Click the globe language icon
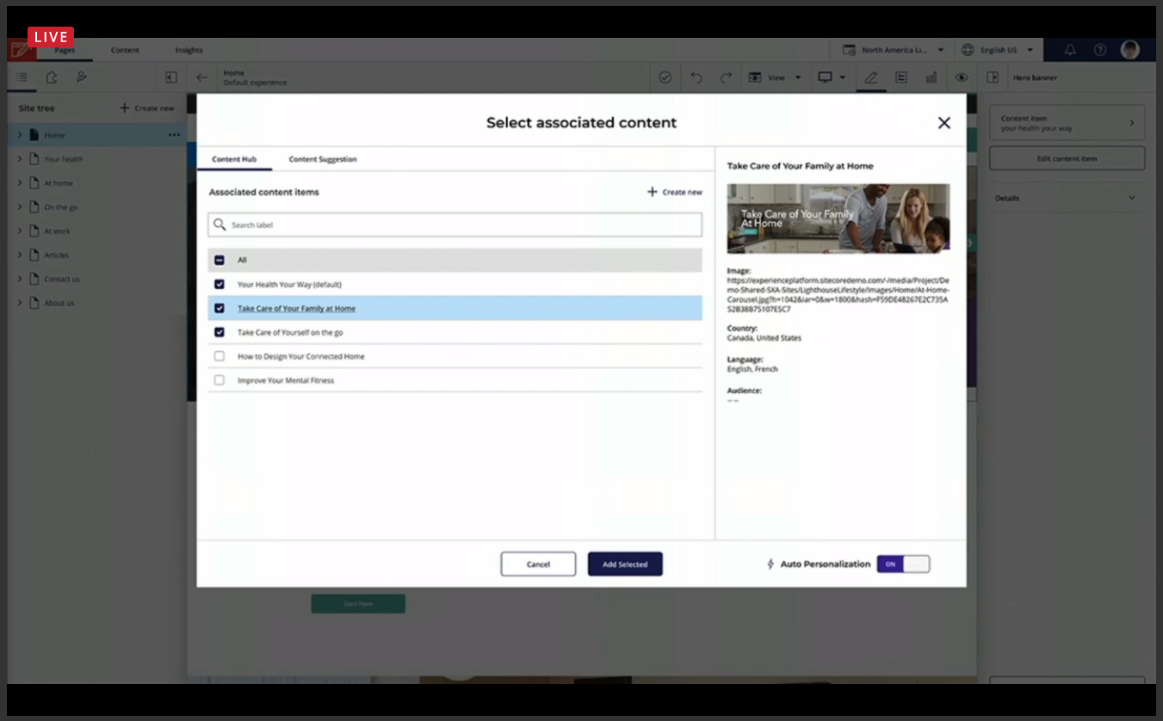Image resolution: width=1163 pixels, height=721 pixels. pyautogui.click(x=968, y=50)
